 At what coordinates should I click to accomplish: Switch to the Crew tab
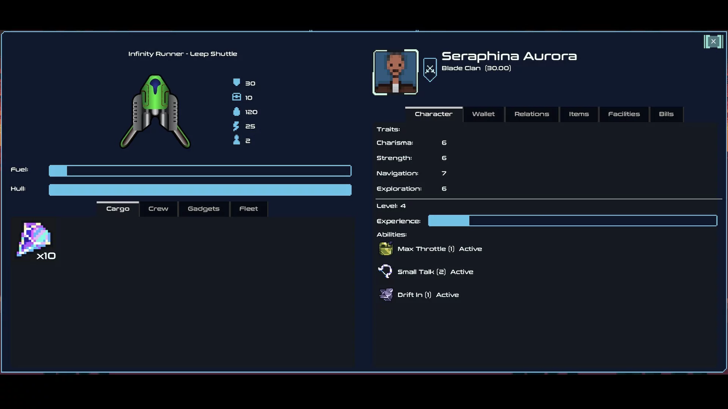pyautogui.click(x=158, y=209)
